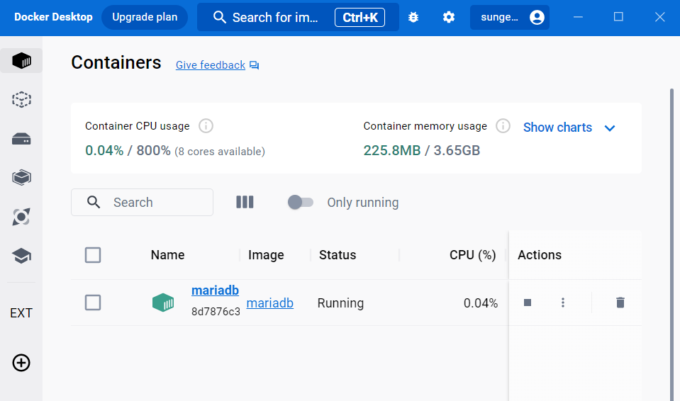Click the 0.04% / 800% CPU usage value

point(128,150)
